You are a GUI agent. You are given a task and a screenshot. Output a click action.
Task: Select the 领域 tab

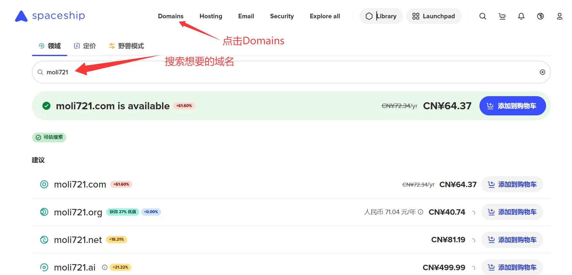(50, 46)
